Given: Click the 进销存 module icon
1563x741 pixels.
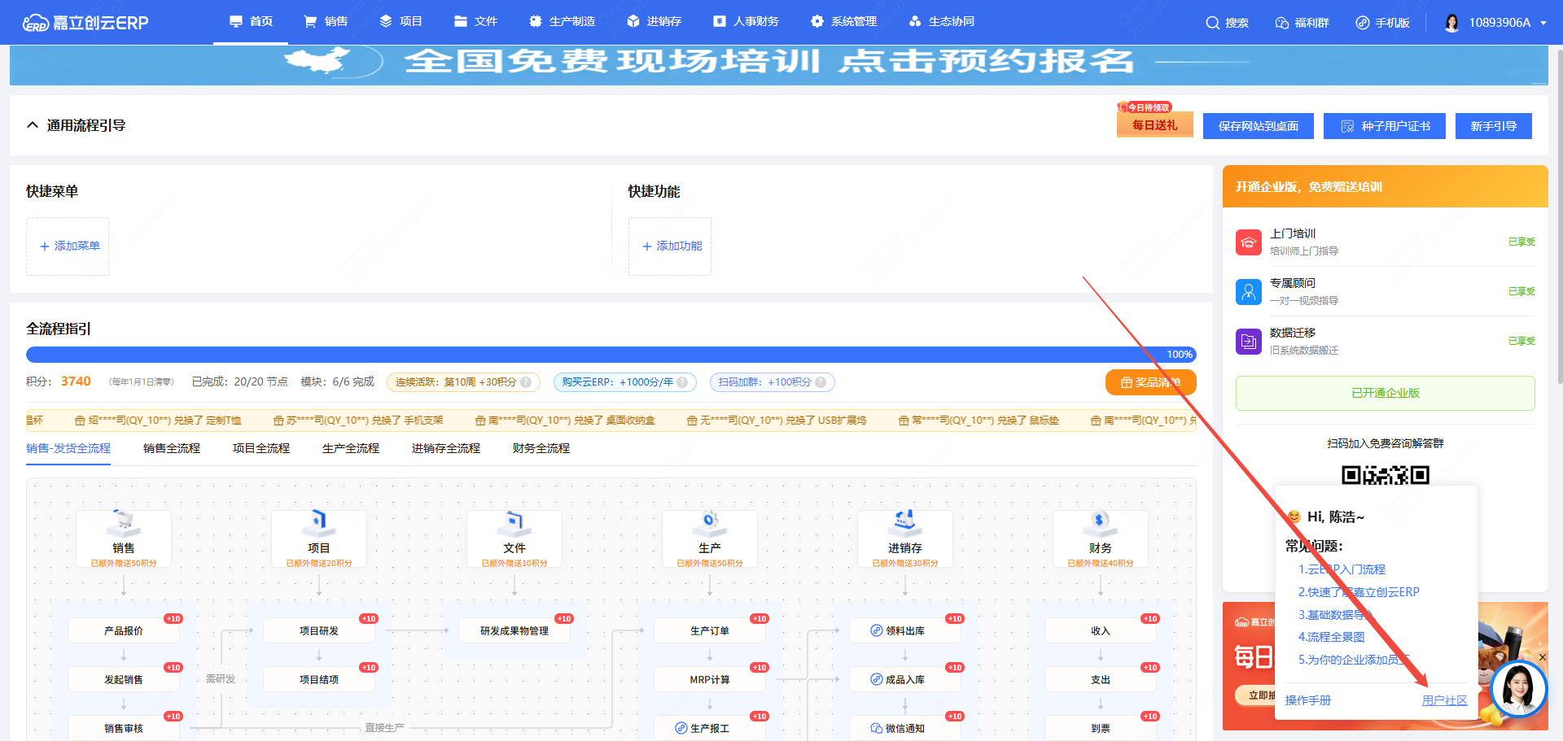Looking at the screenshot, I should (905, 521).
